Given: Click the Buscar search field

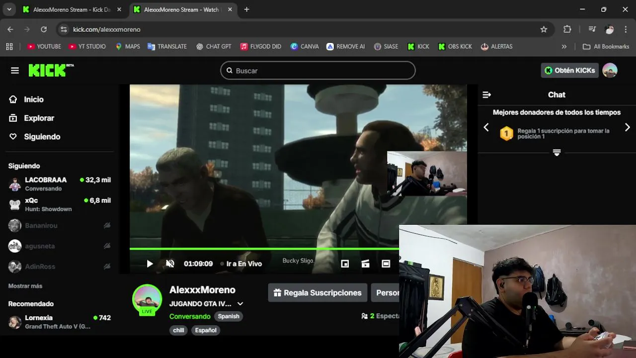Looking at the screenshot, I should pos(318,71).
